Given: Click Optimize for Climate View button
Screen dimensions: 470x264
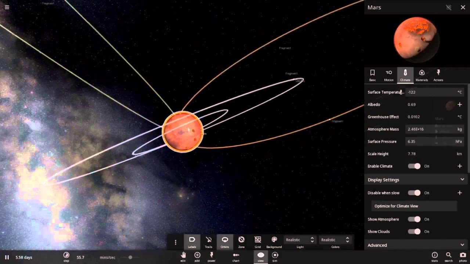Looking at the screenshot, I should (414, 206).
